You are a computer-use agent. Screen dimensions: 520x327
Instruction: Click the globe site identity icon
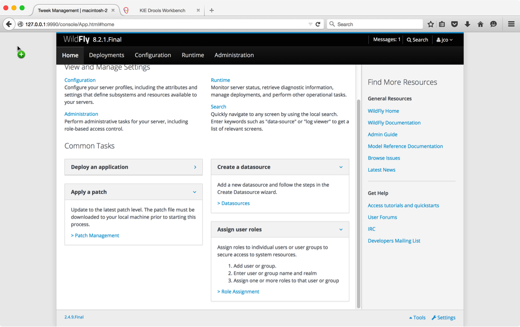click(20, 24)
